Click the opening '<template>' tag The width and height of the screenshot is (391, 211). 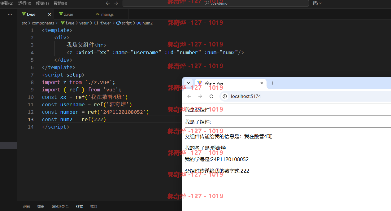(57, 30)
